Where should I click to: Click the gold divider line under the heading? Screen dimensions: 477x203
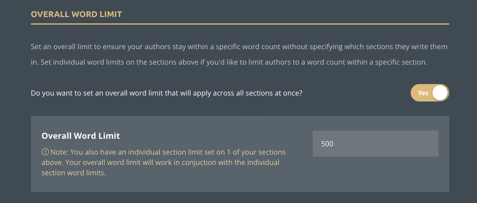tap(240, 24)
